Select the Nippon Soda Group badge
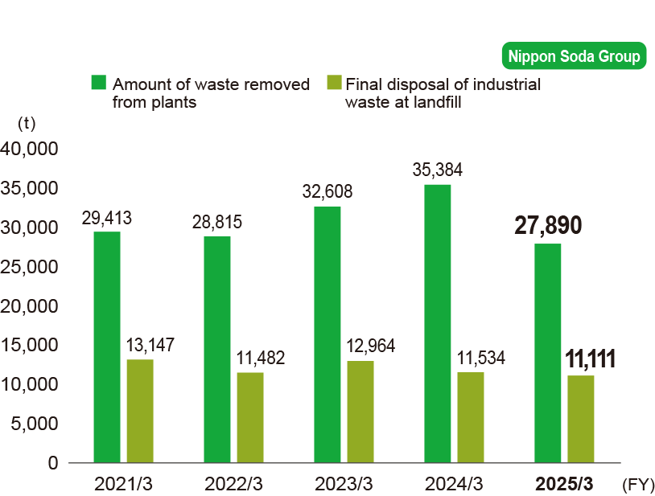This screenshot has height=496, width=655. [574, 56]
